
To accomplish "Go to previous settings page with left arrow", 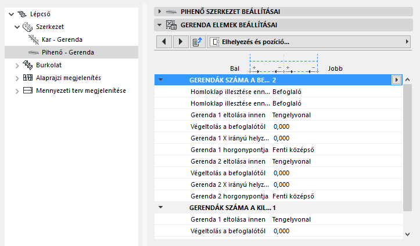I will click(x=164, y=42).
